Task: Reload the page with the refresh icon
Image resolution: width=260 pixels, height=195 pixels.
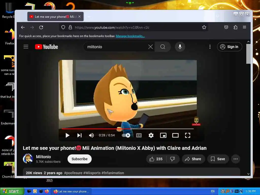Action: click(x=41, y=27)
